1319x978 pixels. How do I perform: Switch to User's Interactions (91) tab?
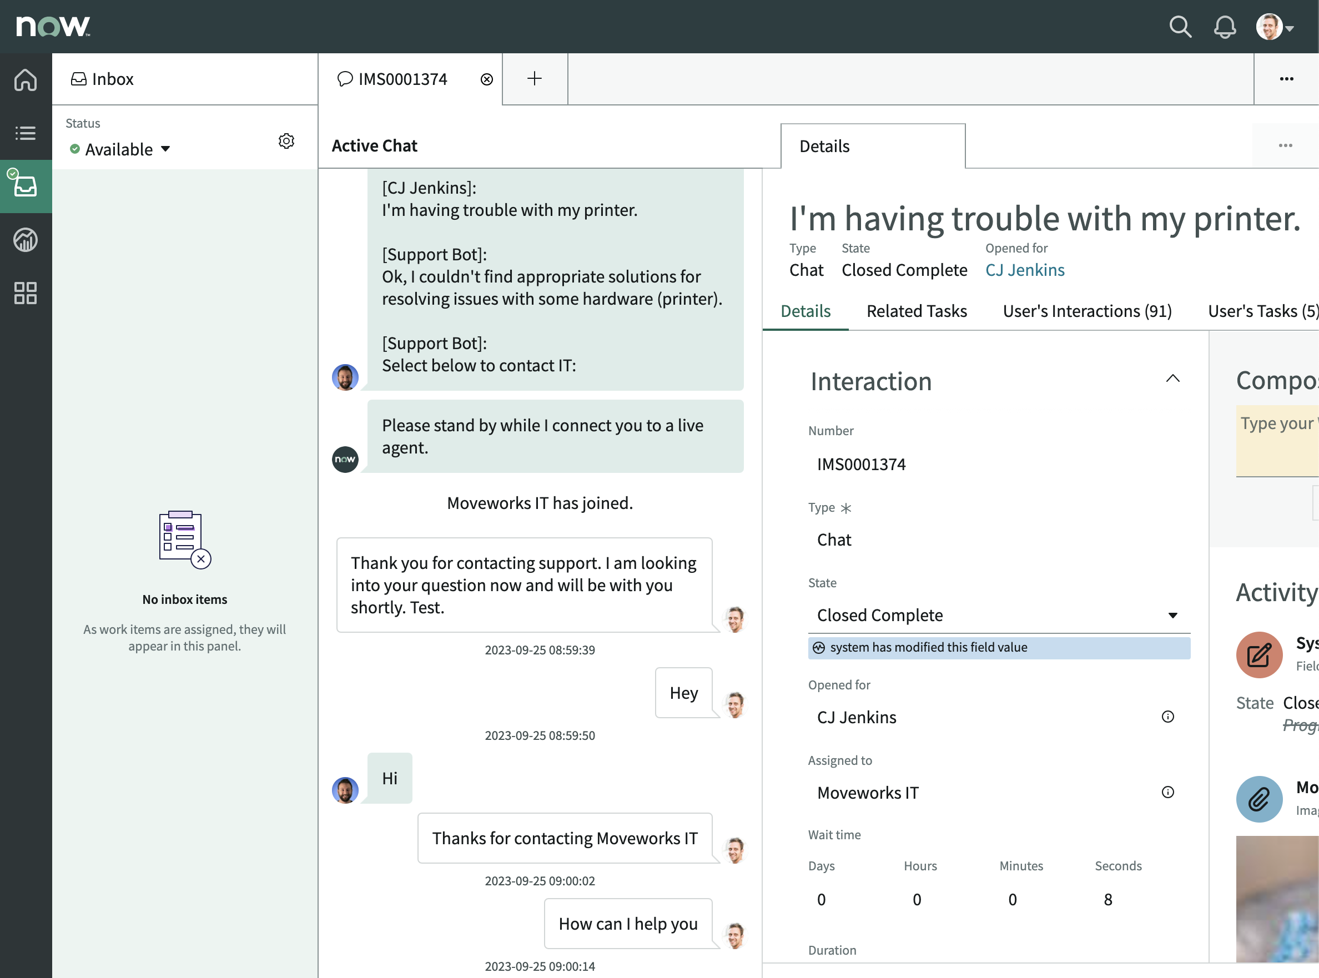[x=1087, y=311]
